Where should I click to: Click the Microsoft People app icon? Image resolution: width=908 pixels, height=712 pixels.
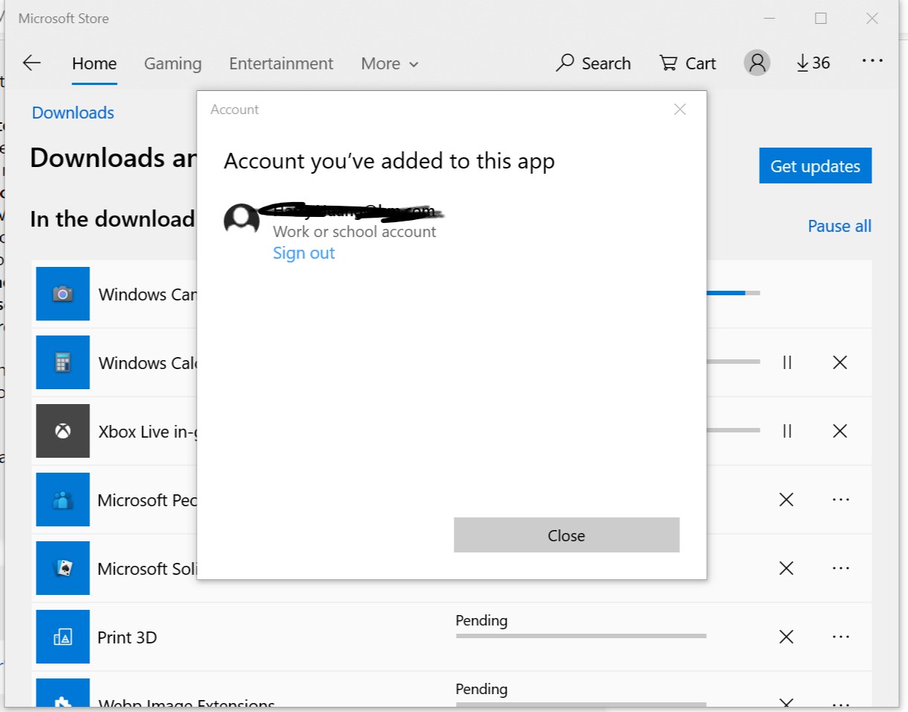[63, 500]
